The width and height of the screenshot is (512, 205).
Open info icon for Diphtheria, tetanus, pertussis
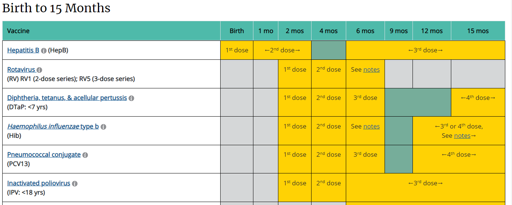click(131, 98)
